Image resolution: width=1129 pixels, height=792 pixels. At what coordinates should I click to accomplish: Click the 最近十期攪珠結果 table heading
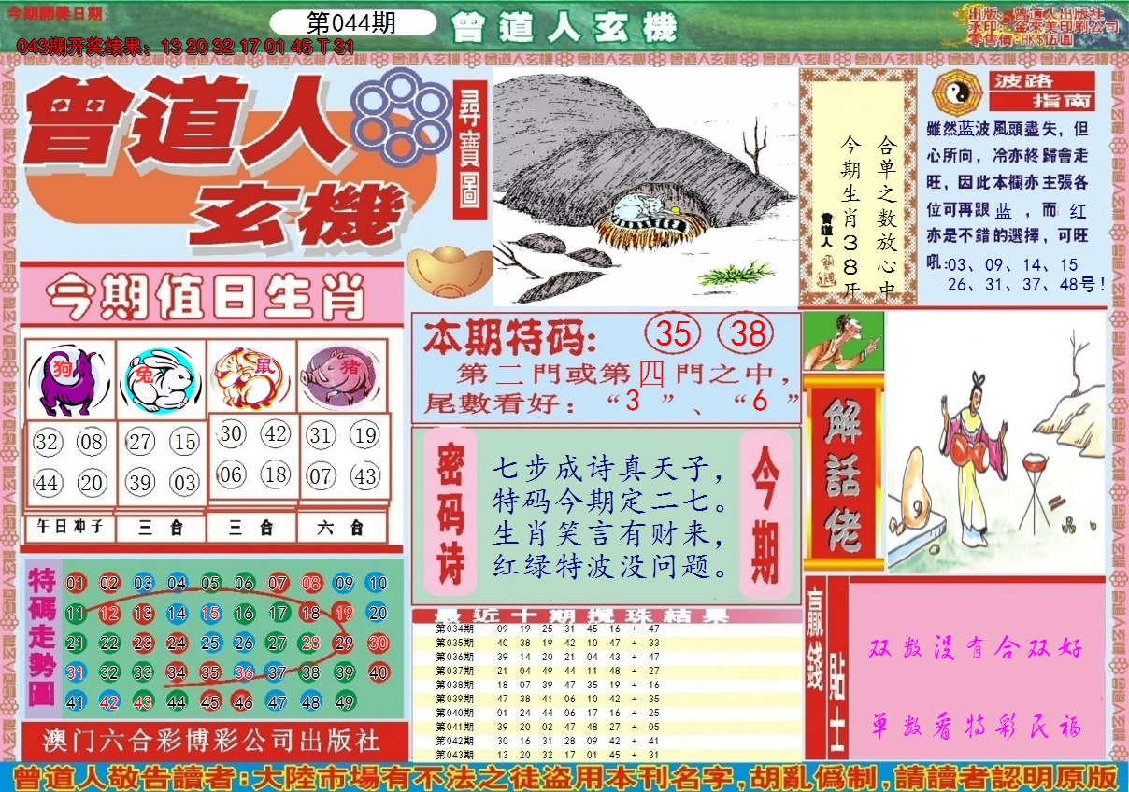coord(583,615)
